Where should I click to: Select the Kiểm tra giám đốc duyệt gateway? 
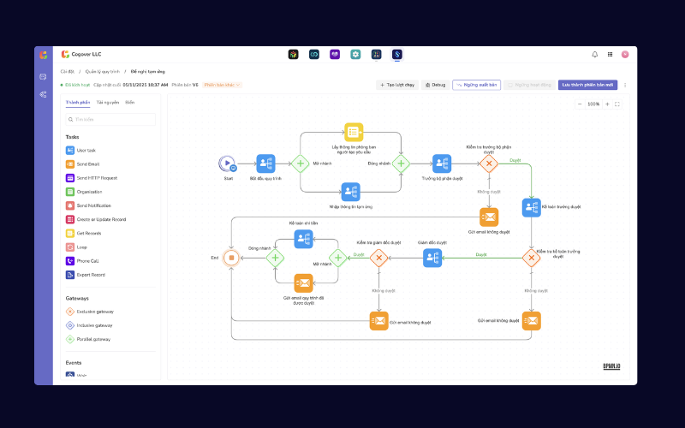[x=378, y=259]
